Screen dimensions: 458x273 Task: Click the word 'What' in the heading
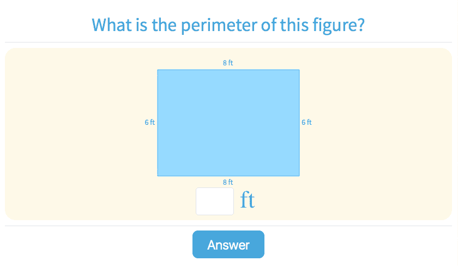110,25
